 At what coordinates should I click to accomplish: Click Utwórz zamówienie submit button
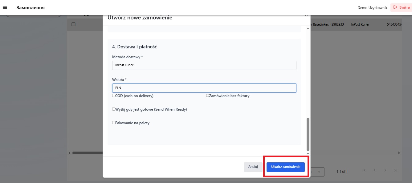tap(286, 167)
